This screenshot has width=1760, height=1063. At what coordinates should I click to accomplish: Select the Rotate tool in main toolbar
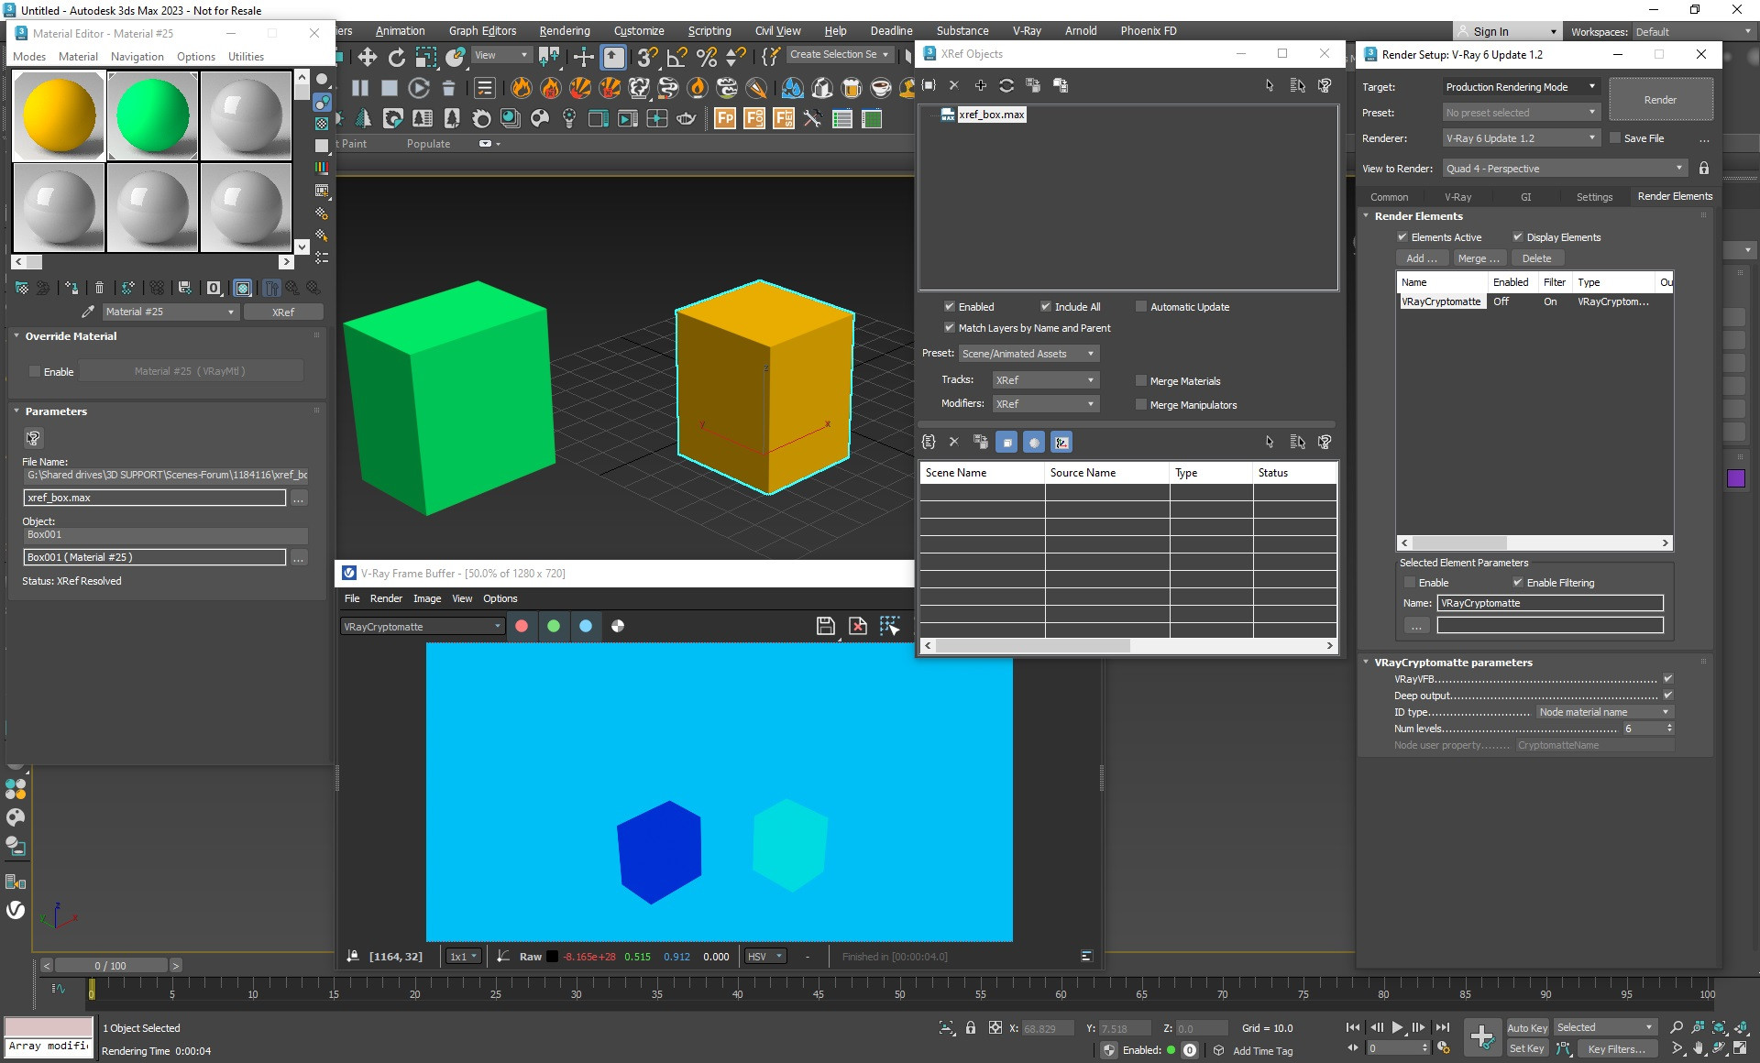(397, 58)
